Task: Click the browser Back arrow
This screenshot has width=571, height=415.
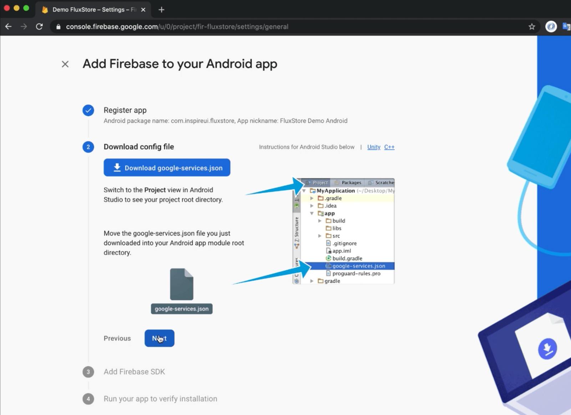Action: [9, 27]
